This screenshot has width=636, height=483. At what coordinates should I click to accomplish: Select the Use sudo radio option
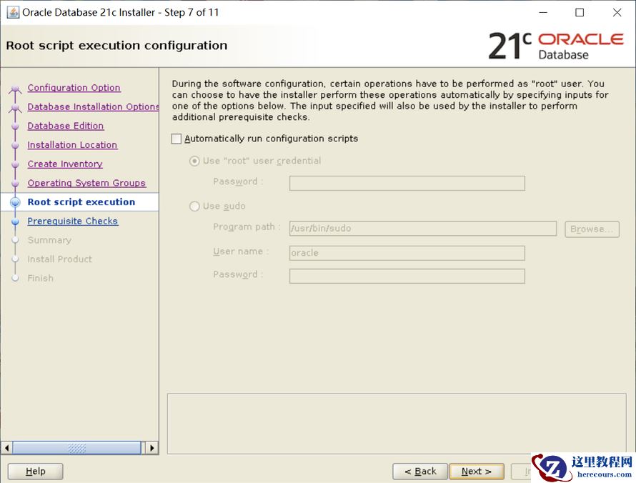(194, 206)
